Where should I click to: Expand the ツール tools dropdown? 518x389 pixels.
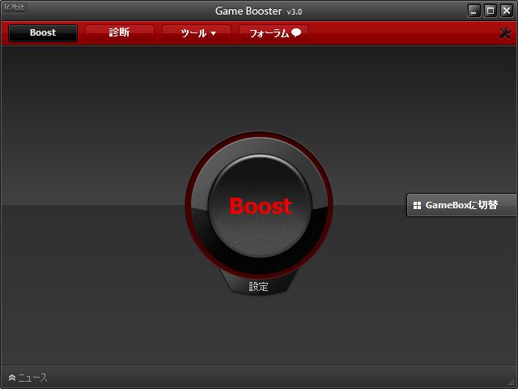coord(197,32)
